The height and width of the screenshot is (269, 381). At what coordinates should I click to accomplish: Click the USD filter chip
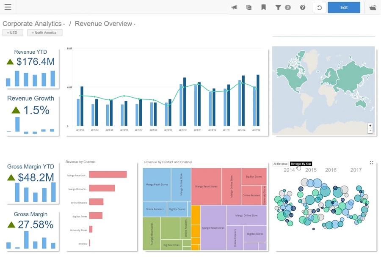pyautogui.click(x=13, y=33)
